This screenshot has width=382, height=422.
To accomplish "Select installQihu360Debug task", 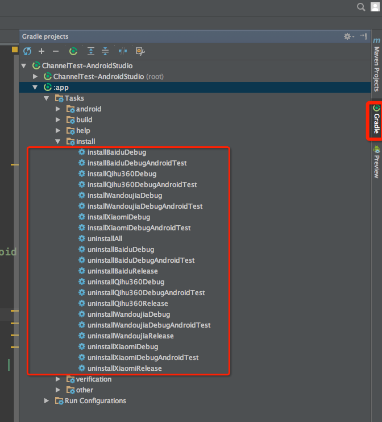I will (122, 174).
